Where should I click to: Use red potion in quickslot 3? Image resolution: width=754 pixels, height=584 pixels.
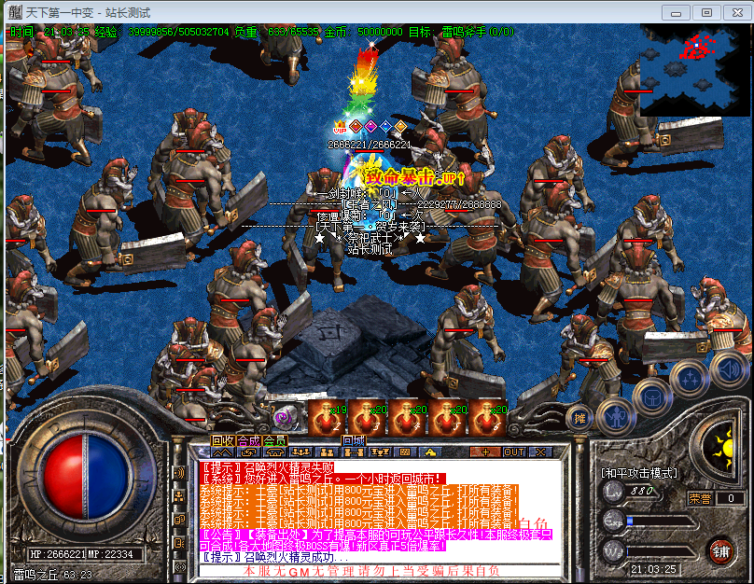367,416
